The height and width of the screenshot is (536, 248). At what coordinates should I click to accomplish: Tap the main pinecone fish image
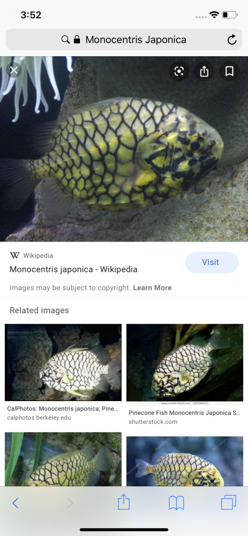(x=124, y=149)
